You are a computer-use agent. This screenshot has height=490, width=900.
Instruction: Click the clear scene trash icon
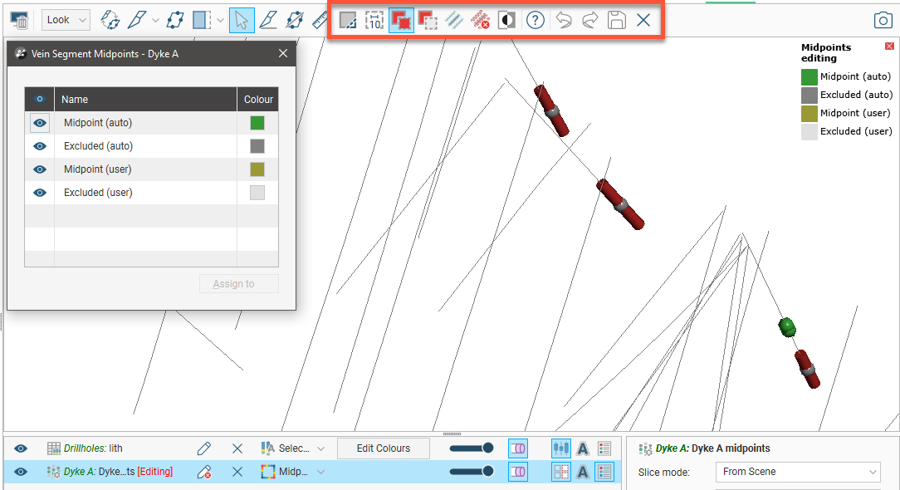click(19, 20)
